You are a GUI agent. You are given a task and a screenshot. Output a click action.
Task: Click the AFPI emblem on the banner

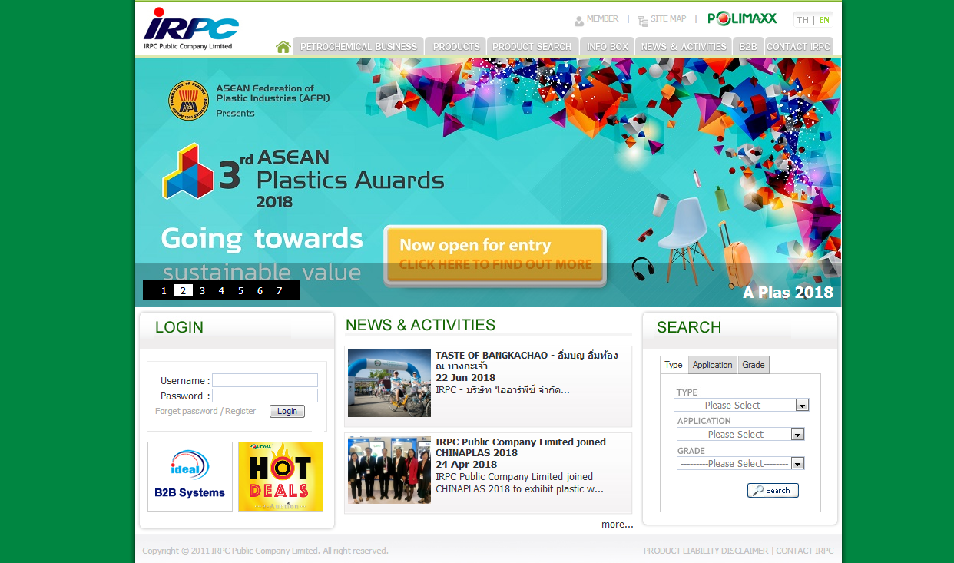pyautogui.click(x=187, y=98)
